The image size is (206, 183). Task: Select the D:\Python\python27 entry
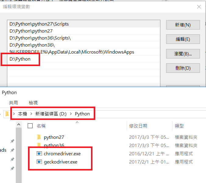pos(84,31)
